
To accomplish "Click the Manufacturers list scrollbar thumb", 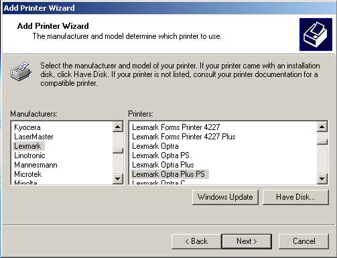I will (x=118, y=151).
